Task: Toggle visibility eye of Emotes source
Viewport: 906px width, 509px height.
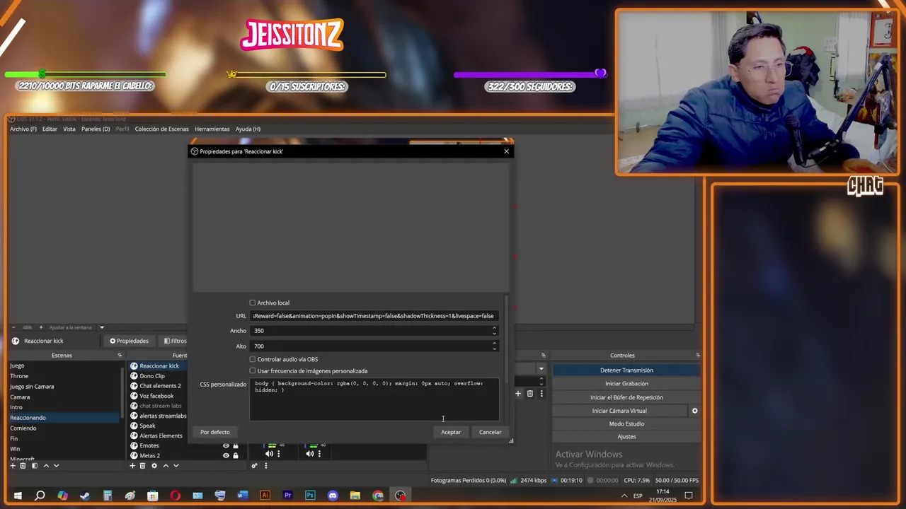Action: [226, 445]
